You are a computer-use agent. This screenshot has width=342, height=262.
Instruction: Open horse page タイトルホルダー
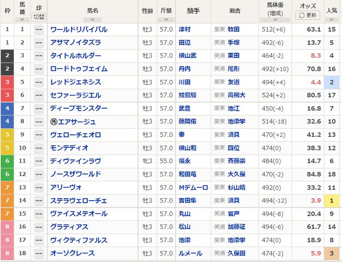(x=75, y=56)
